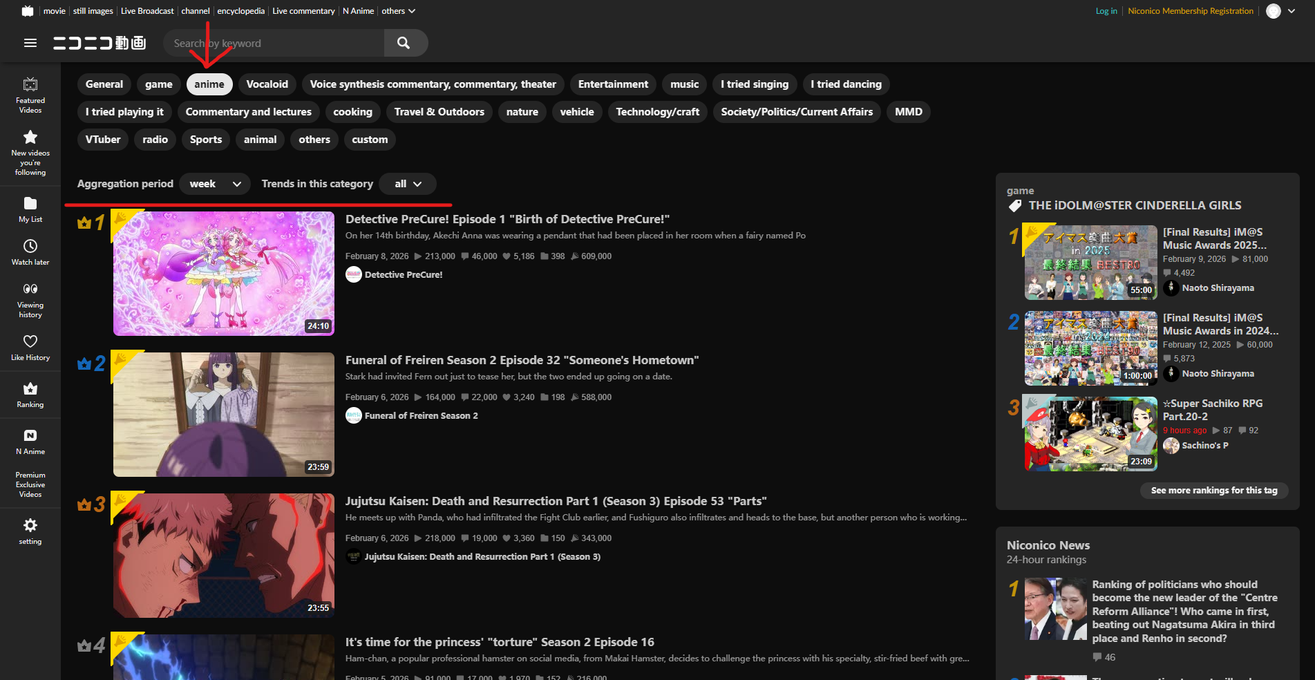Click the Niconico logo
The height and width of the screenshot is (680, 1315).
click(100, 43)
